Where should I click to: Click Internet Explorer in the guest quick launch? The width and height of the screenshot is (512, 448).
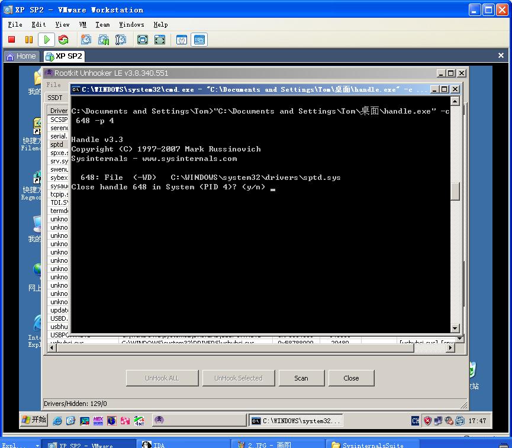pos(57,421)
